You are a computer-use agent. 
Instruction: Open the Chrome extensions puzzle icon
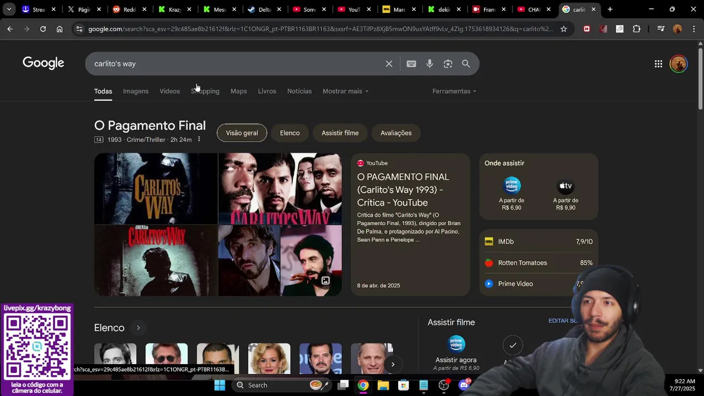636,29
